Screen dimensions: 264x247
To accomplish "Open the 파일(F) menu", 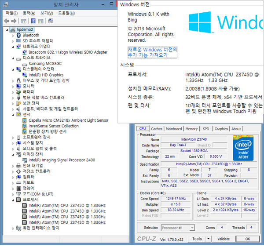I will [11, 13].
